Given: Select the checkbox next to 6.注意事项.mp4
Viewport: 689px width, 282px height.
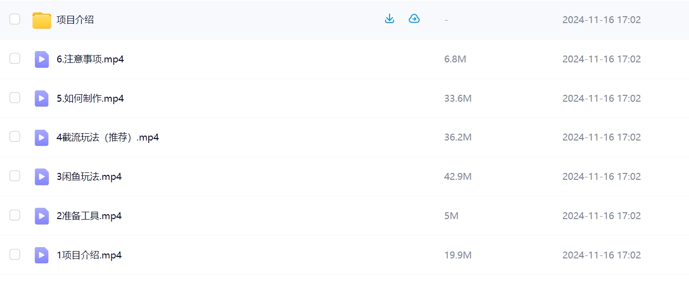Looking at the screenshot, I should point(15,58).
